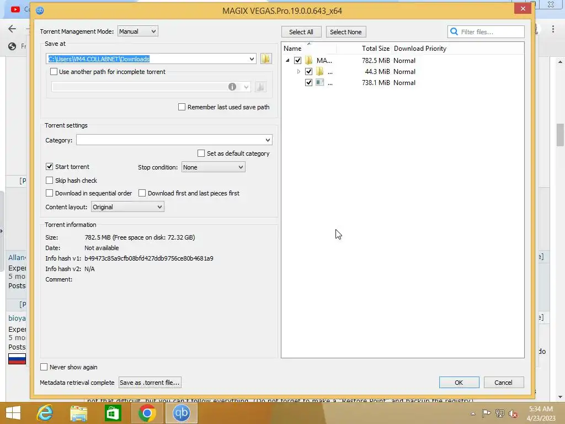Click Normal priority of 44.3 MiB folder

(404, 71)
